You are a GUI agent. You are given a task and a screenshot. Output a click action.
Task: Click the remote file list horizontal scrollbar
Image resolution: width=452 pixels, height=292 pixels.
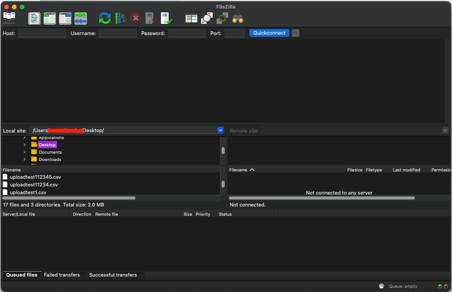[x=322, y=198]
